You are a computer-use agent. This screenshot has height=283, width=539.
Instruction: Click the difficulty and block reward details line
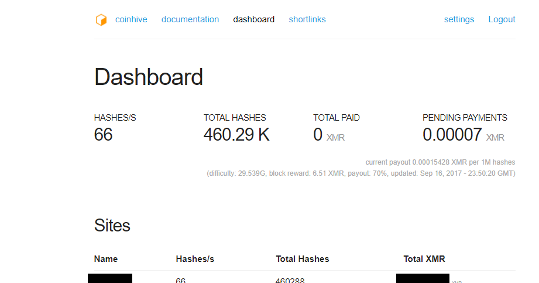click(361, 173)
